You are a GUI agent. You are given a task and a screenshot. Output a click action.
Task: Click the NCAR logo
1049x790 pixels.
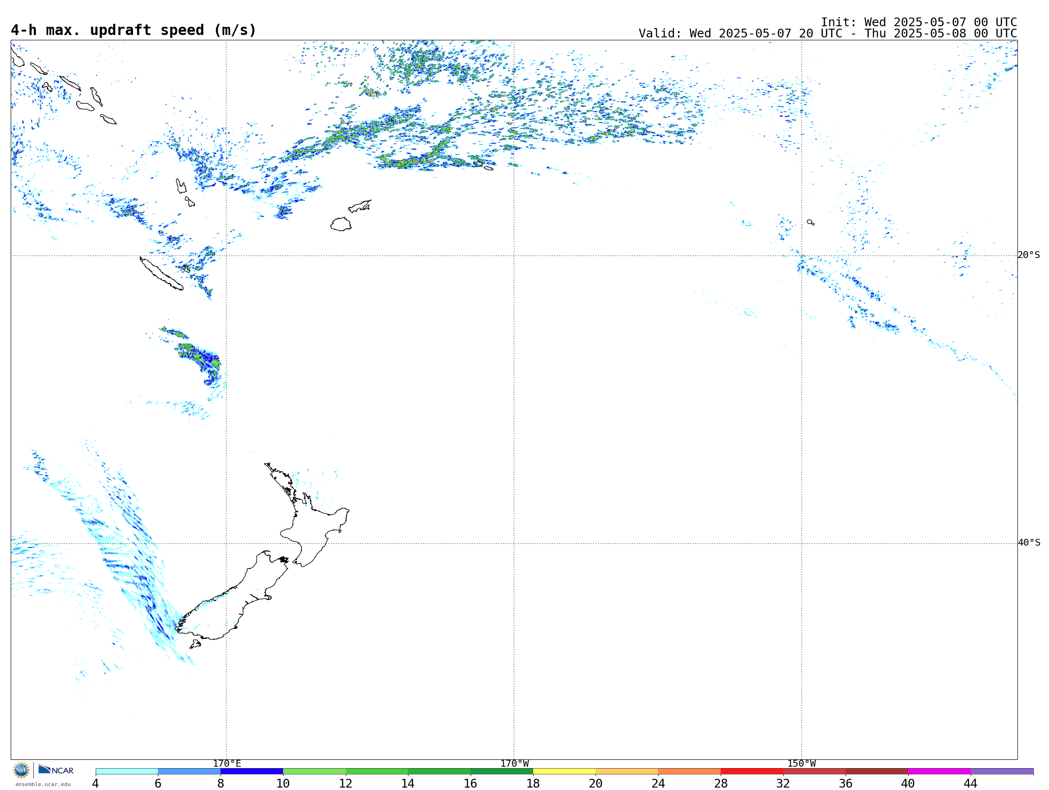click(56, 770)
